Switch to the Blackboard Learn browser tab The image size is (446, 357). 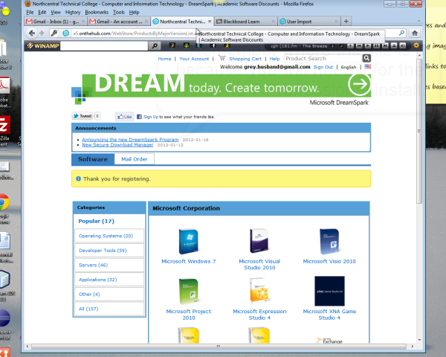tap(244, 22)
